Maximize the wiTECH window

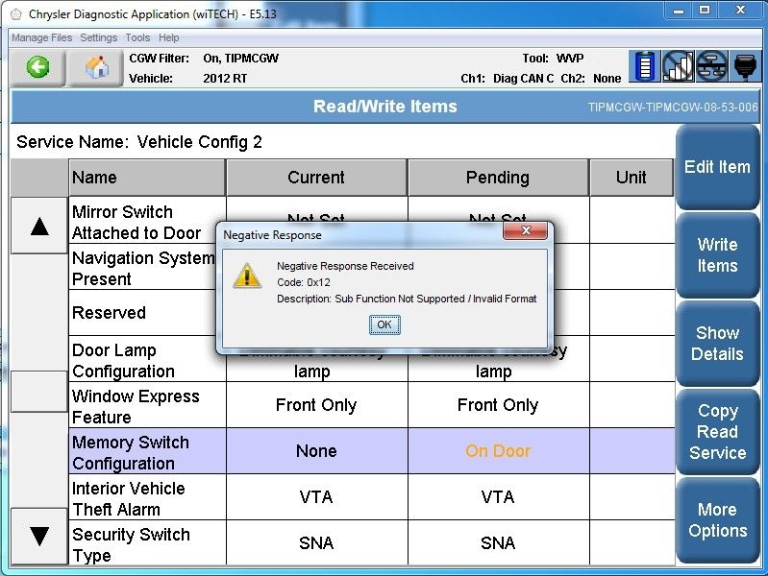point(705,11)
